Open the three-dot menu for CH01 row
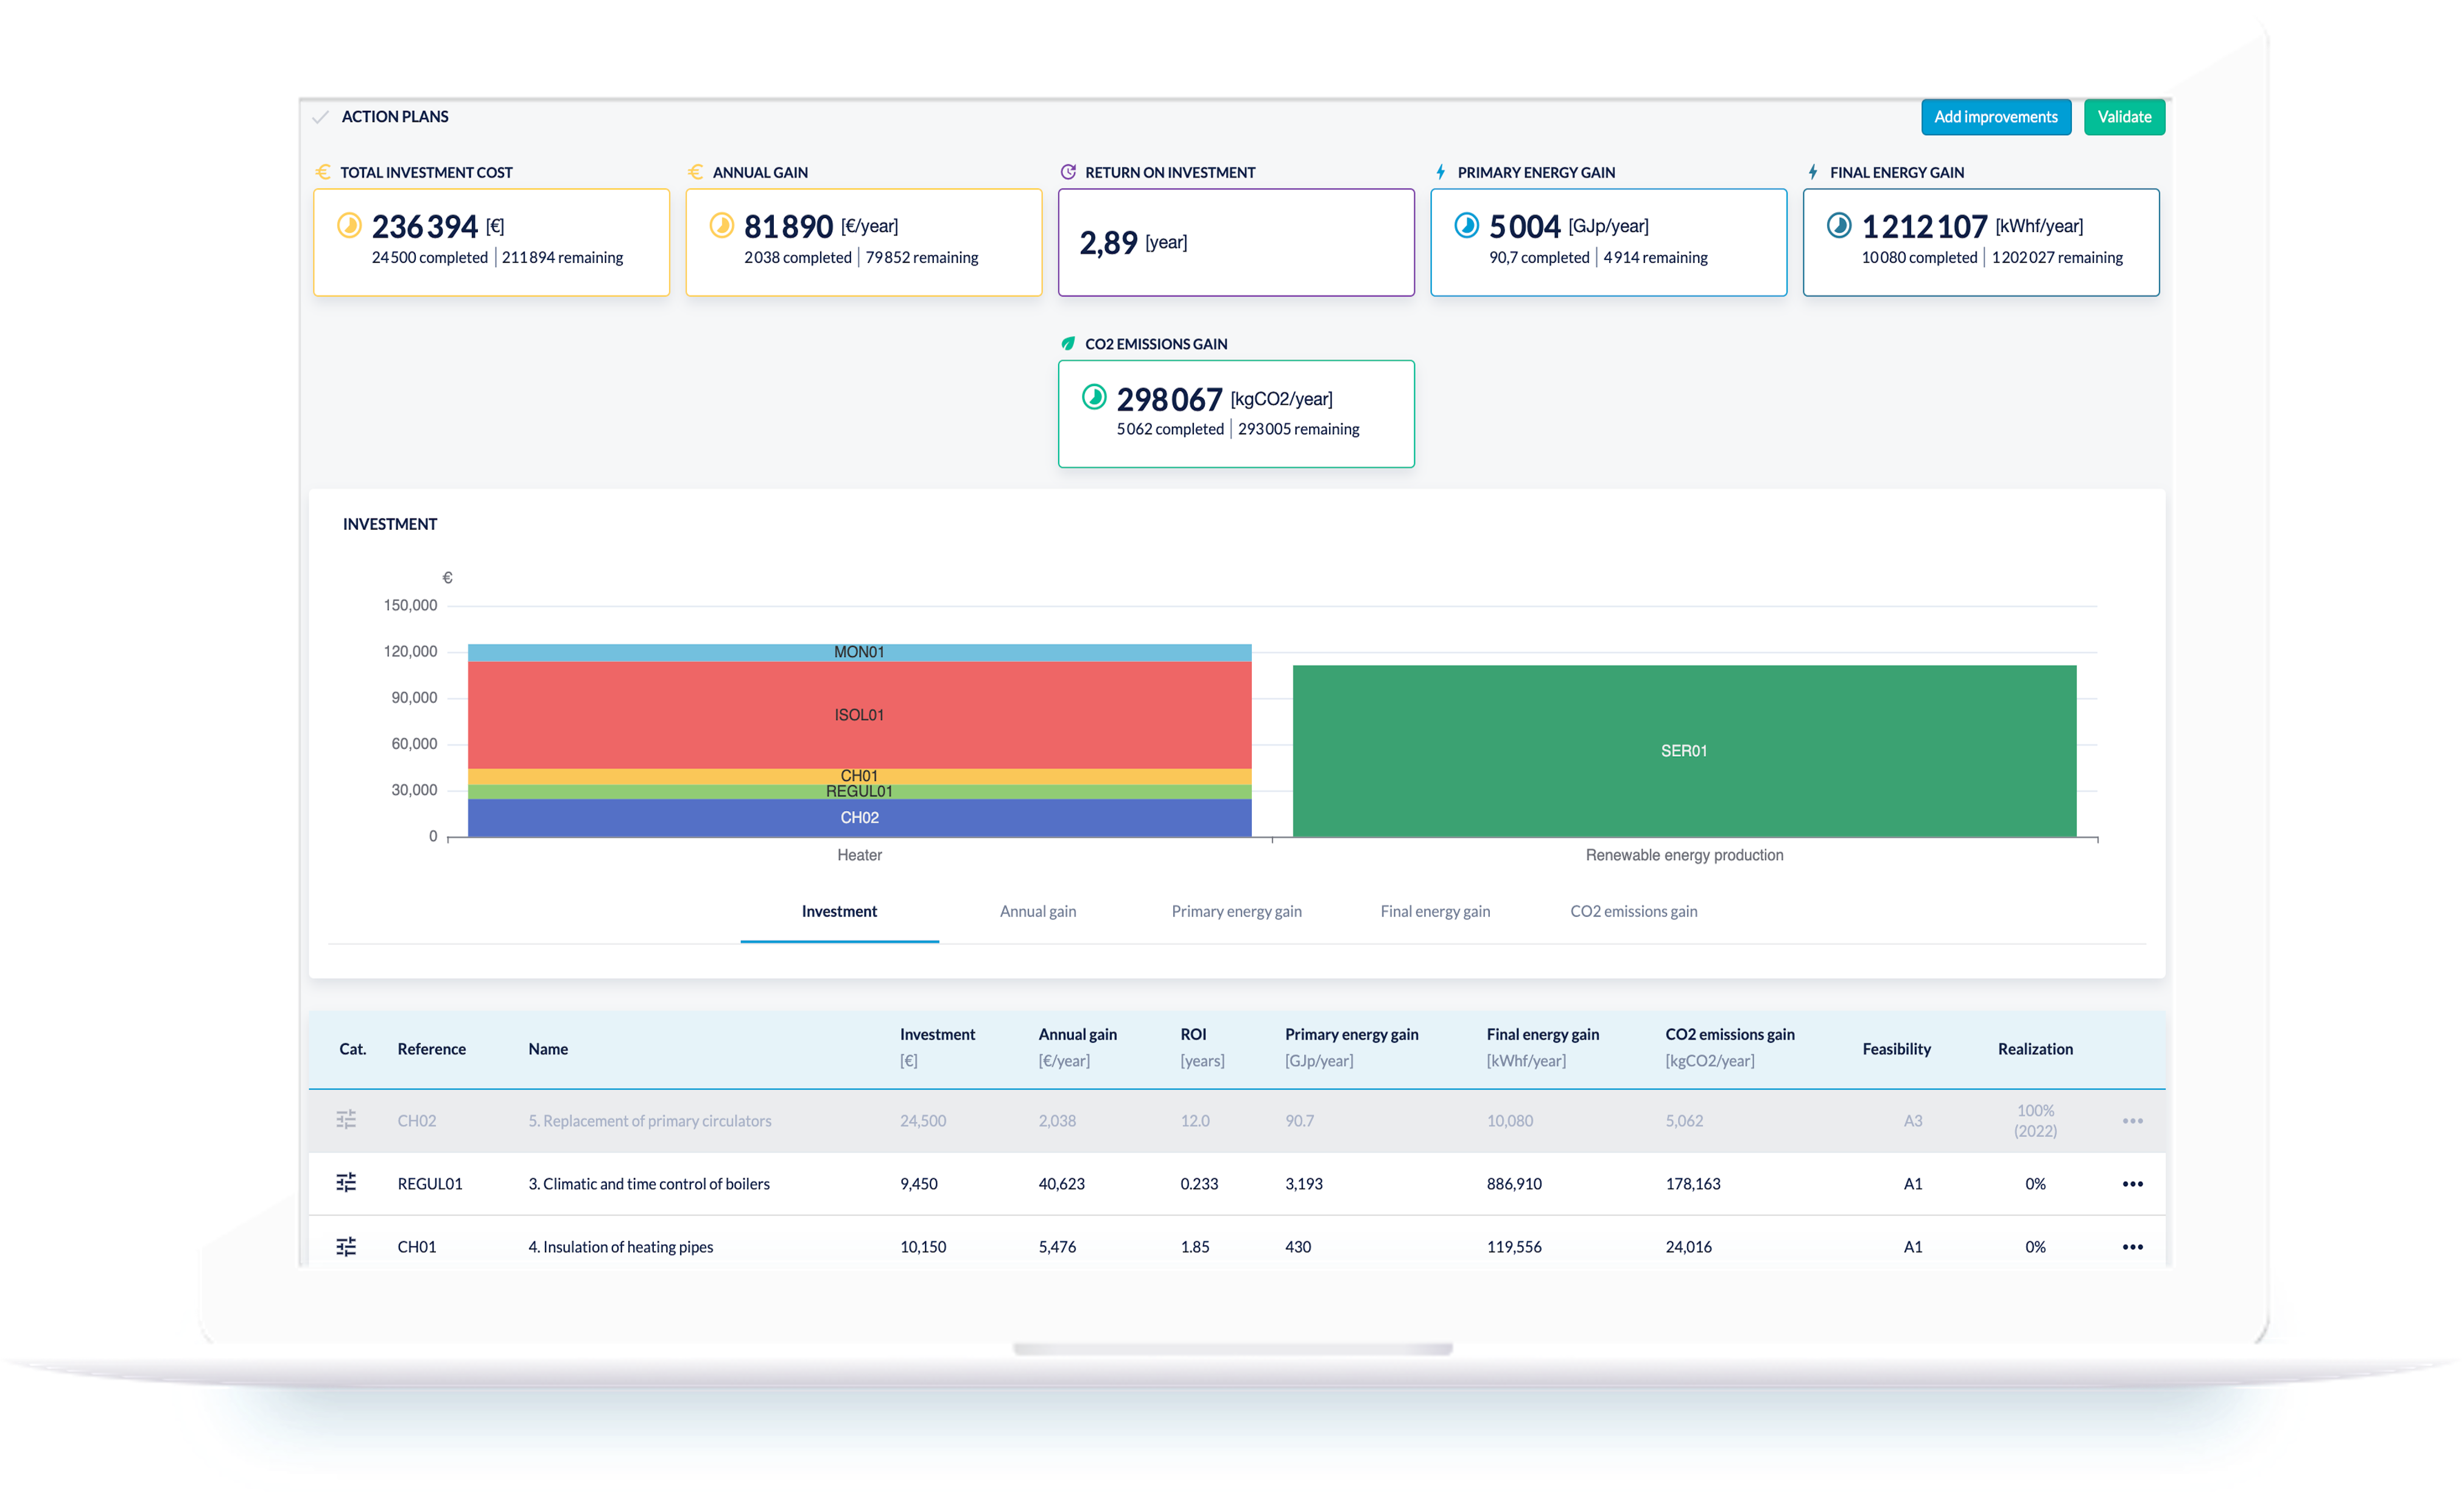Viewport: 2464px width, 1504px height. click(x=2132, y=1247)
